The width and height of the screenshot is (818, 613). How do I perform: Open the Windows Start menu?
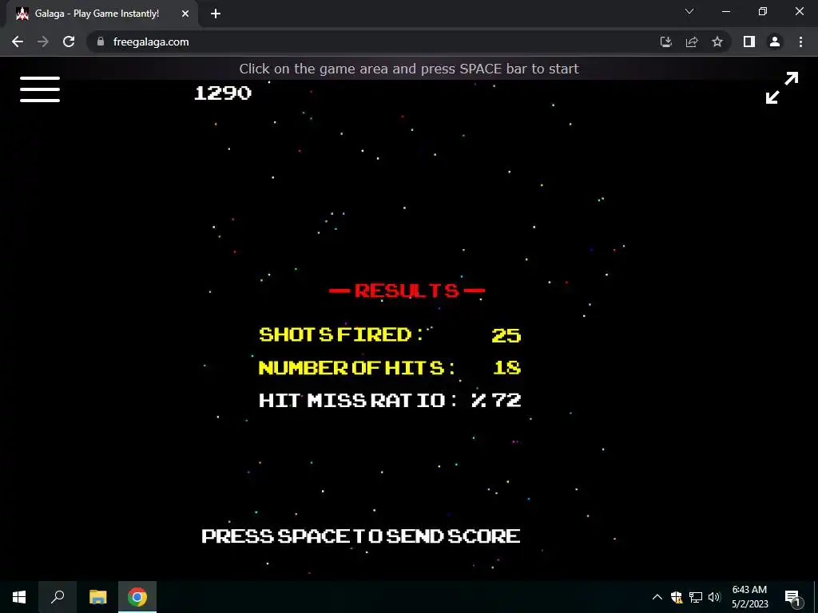coord(19,597)
